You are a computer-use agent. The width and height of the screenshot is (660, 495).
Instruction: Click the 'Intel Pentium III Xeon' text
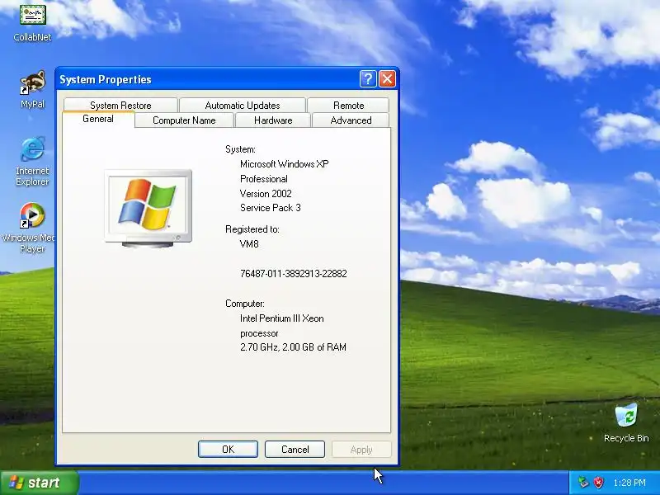[281, 318]
